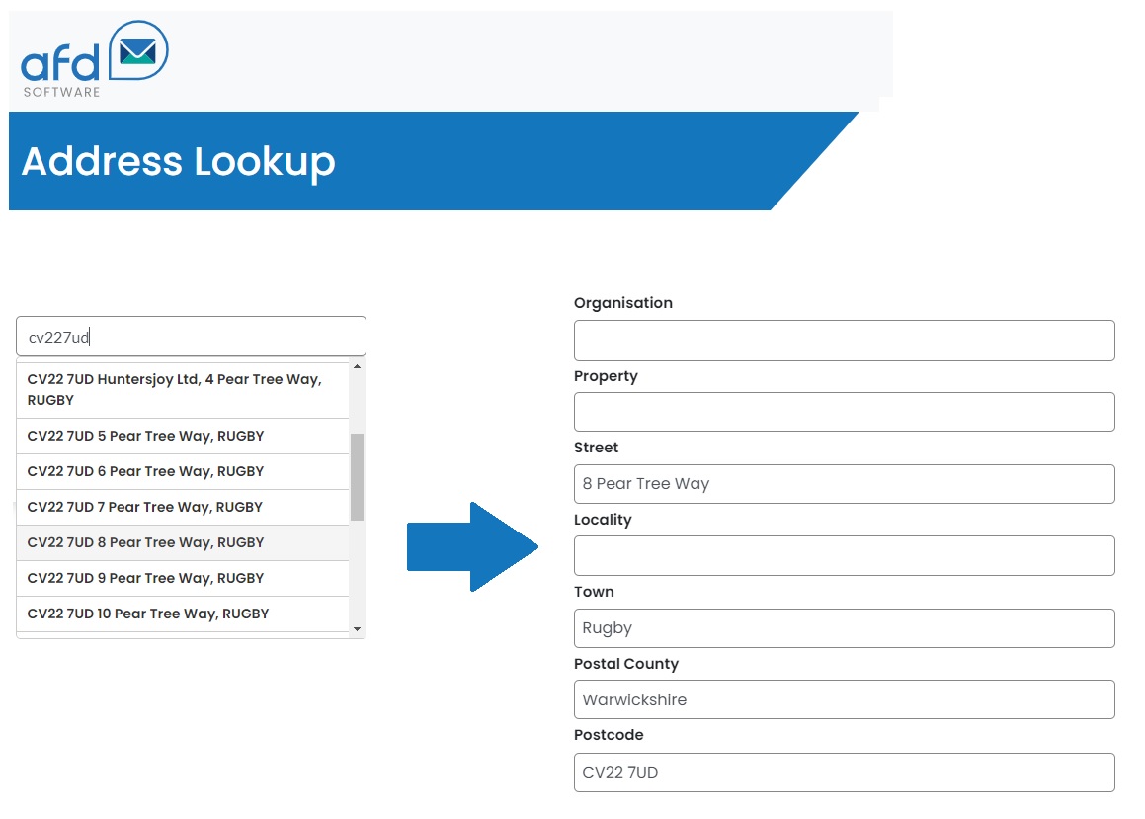Viewport: 1145px width, 819px height.
Task: Click the Street field showing 8 Pear Tree Way
Action: coord(844,483)
